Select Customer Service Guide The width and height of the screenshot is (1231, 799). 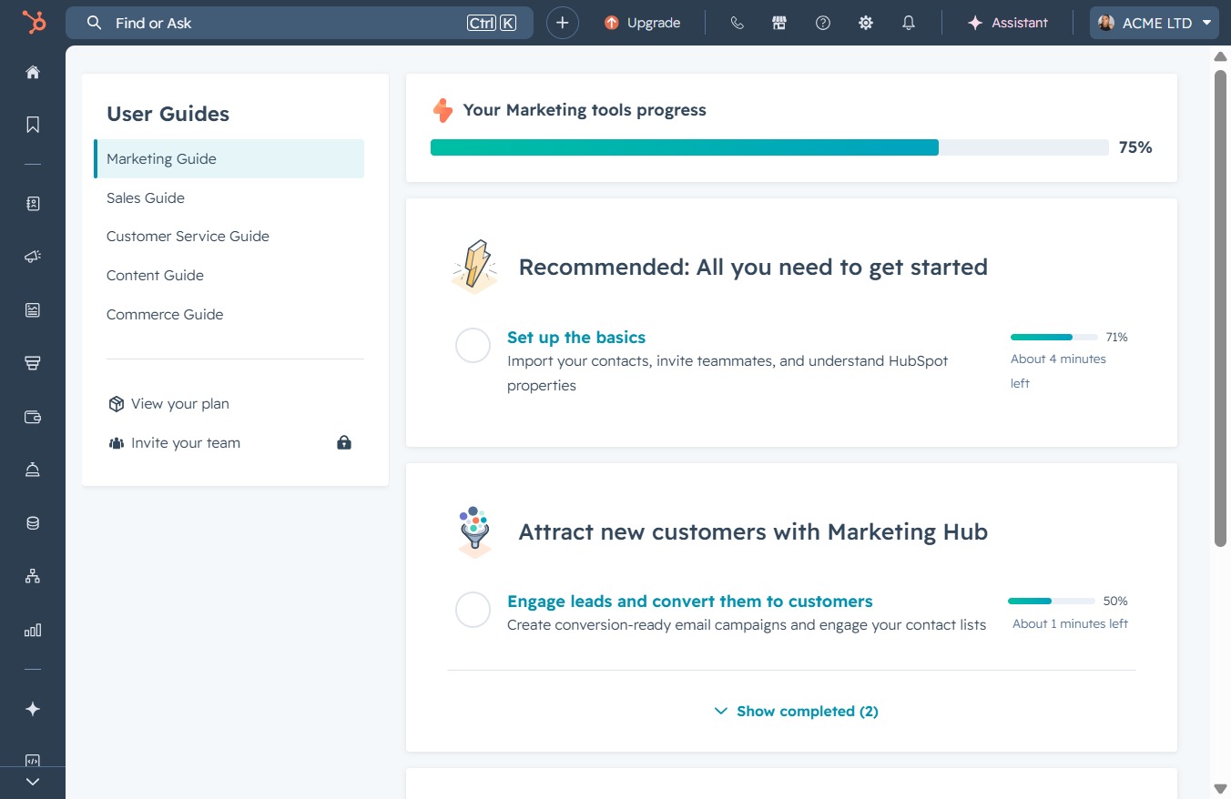point(188,236)
